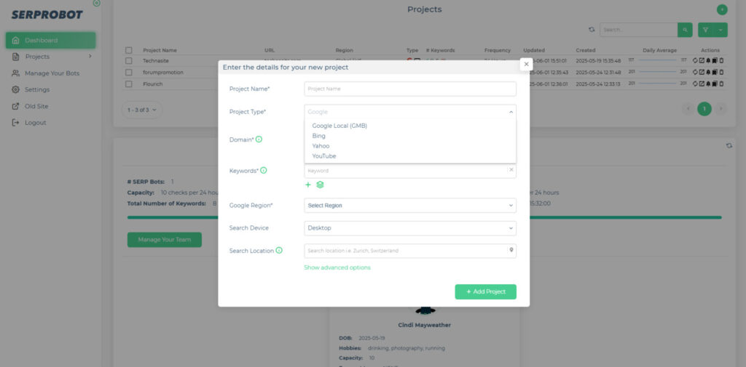Tick the checkbox for forumpromotion project
This screenshot has width=746, height=367.
point(129,73)
